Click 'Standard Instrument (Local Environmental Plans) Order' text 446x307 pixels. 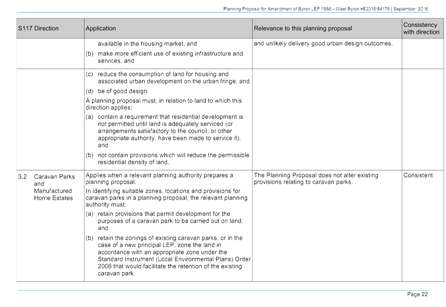[x=174, y=259]
